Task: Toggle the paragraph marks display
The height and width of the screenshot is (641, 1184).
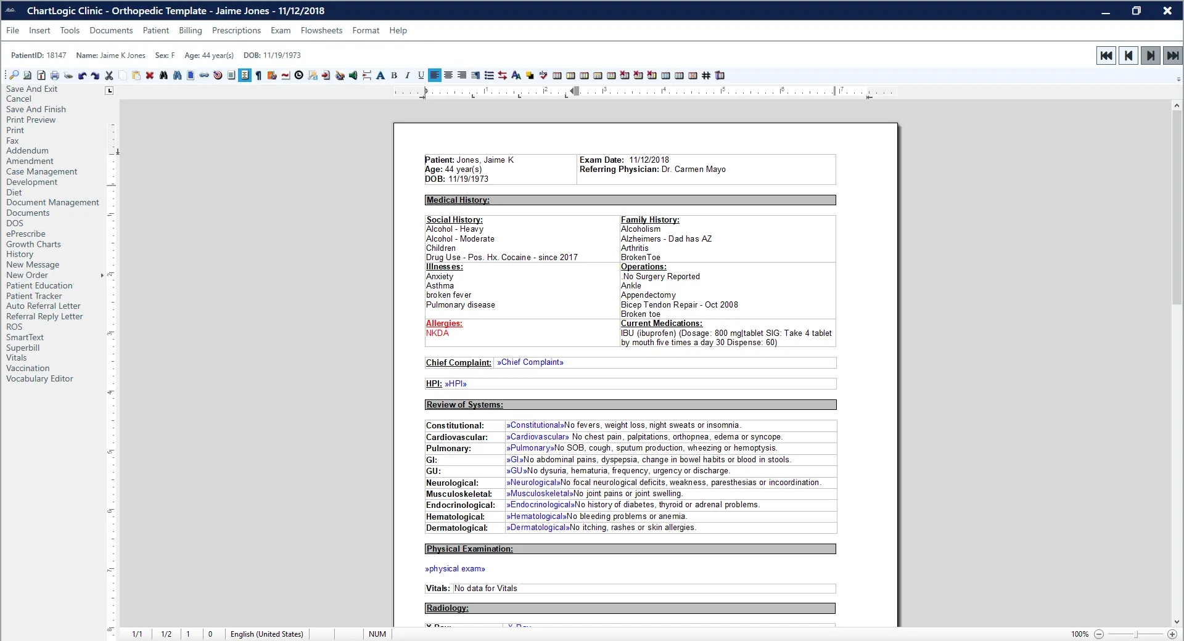Action: [x=258, y=75]
